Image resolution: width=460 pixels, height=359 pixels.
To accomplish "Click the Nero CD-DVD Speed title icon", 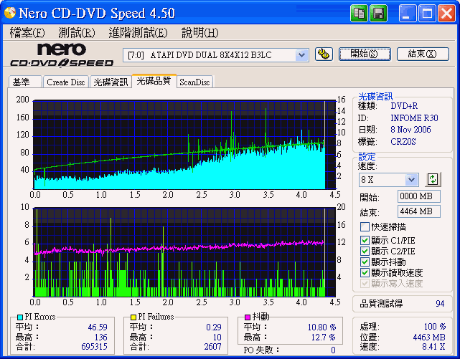I will [x=9, y=13].
